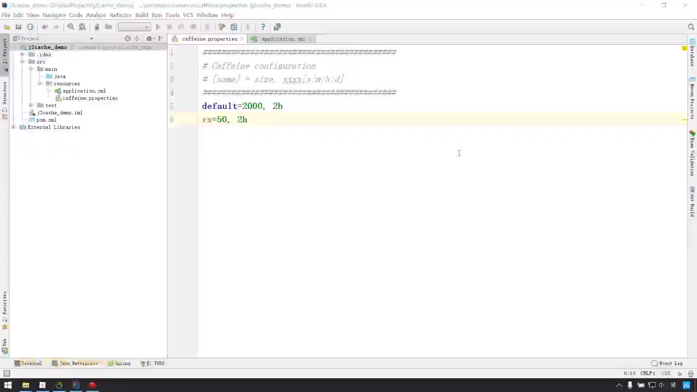Collapse the j2cache_demo root node
Screen dimensions: 697x392
(13, 47)
